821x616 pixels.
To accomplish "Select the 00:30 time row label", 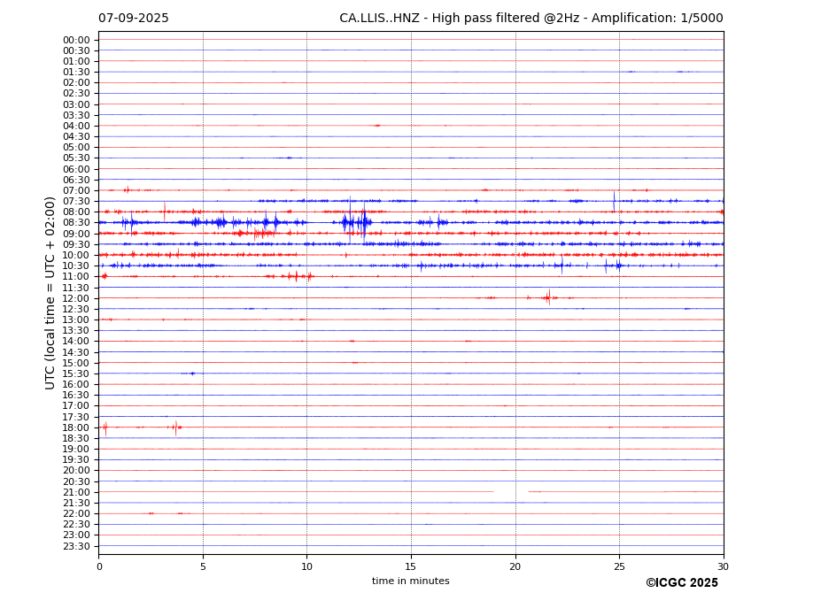I will pos(76,50).
